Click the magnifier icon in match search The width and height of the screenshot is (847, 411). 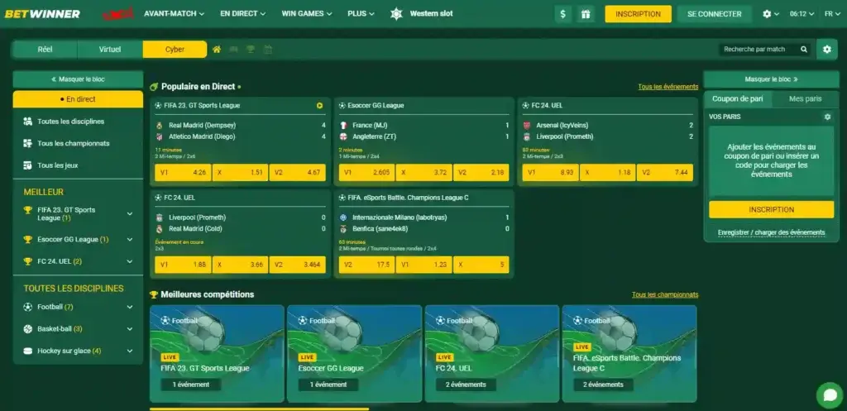coord(803,50)
